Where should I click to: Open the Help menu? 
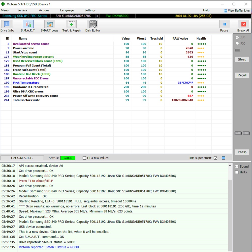206,10
